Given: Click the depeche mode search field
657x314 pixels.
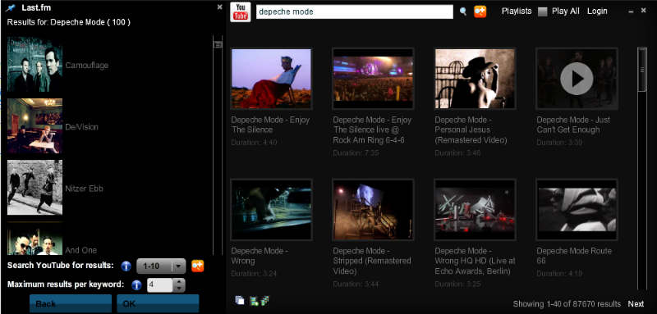Looking at the screenshot, I should pos(355,11).
